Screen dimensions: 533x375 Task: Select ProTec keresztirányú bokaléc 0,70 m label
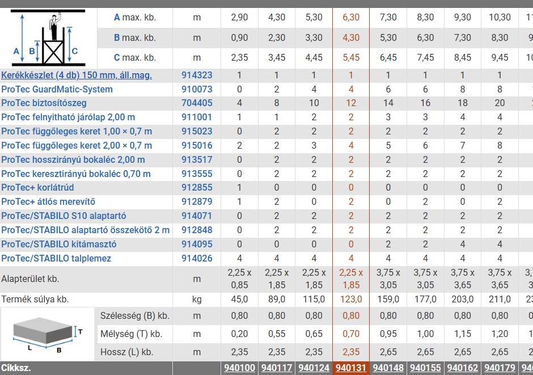(x=76, y=174)
